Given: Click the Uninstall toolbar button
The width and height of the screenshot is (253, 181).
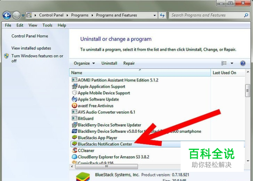Looking at the screenshot, I should click(109, 63).
